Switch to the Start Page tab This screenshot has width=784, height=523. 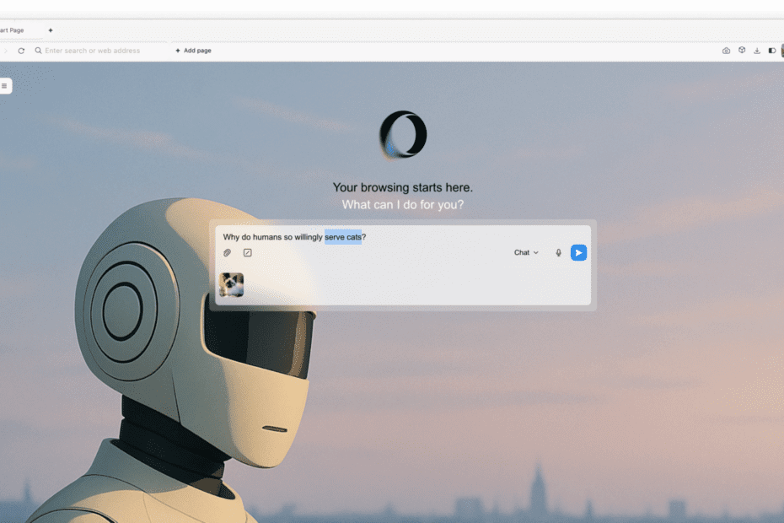coord(13,30)
